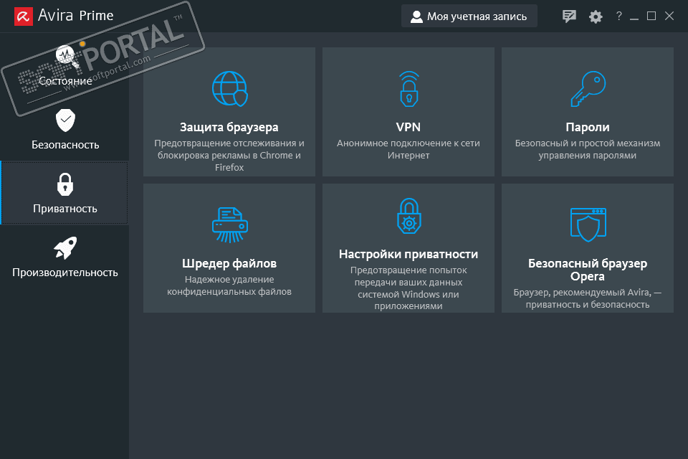Screen dimensions: 688x459
Task: Click the user avatar icon in account button
Action: pyautogui.click(x=416, y=16)
